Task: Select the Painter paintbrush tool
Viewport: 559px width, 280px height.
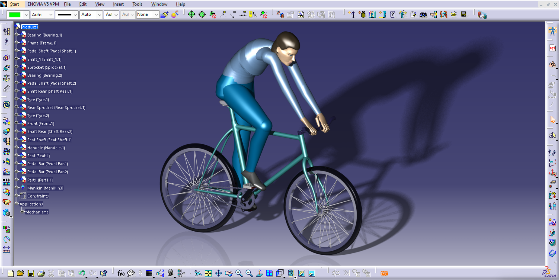Action: [164, 15]
